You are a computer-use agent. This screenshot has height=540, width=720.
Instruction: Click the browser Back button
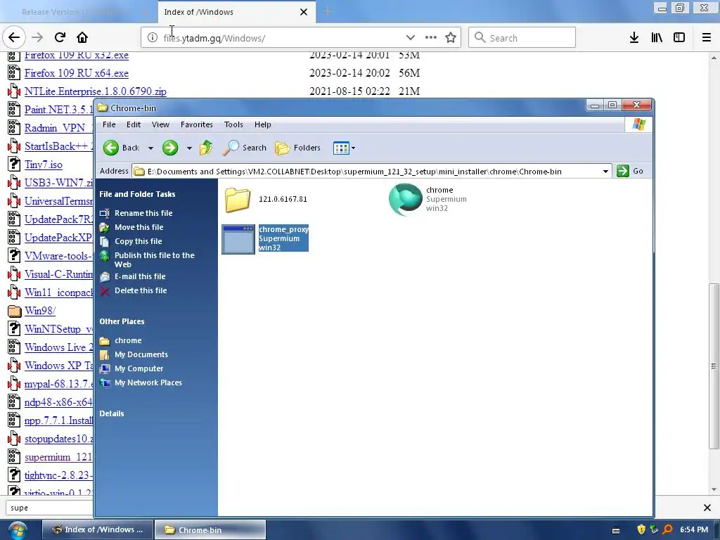pos(14,37)
